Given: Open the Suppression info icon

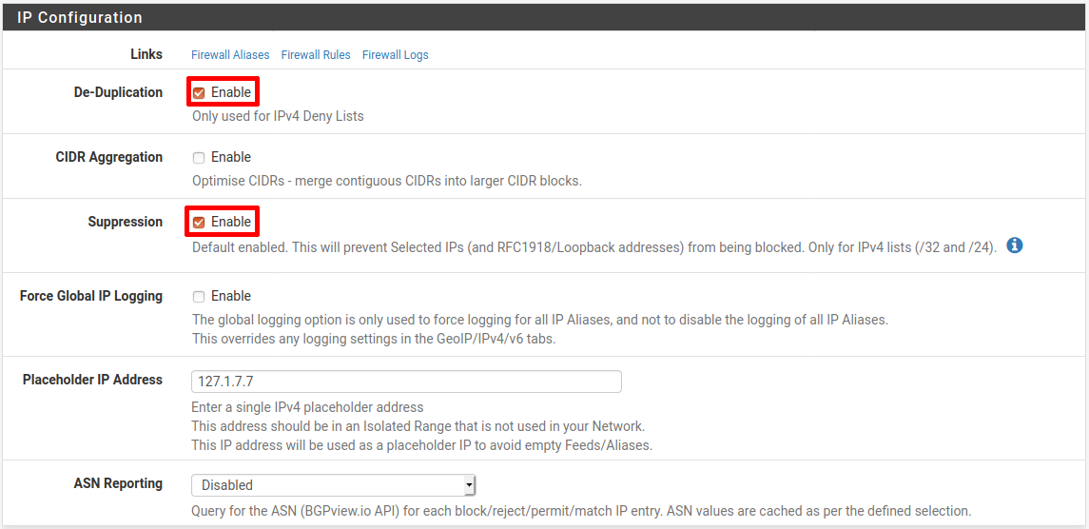Looking at the screenshot, I should (x=1015, y=245).
